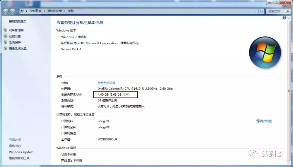Click the 没有可用于此显示器的笔或触控输入 text

pyautogui.click(x=121, y=106)
